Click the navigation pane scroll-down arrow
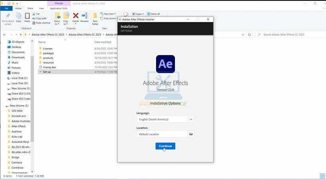The image size is (326, 179). tap(32, 171)
